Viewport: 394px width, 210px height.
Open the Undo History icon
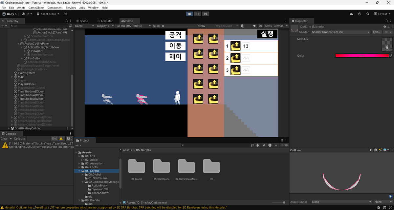click(360, 14)
